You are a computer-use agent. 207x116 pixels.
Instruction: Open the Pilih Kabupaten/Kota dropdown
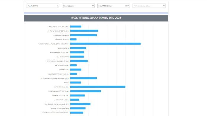coord(149,6)
